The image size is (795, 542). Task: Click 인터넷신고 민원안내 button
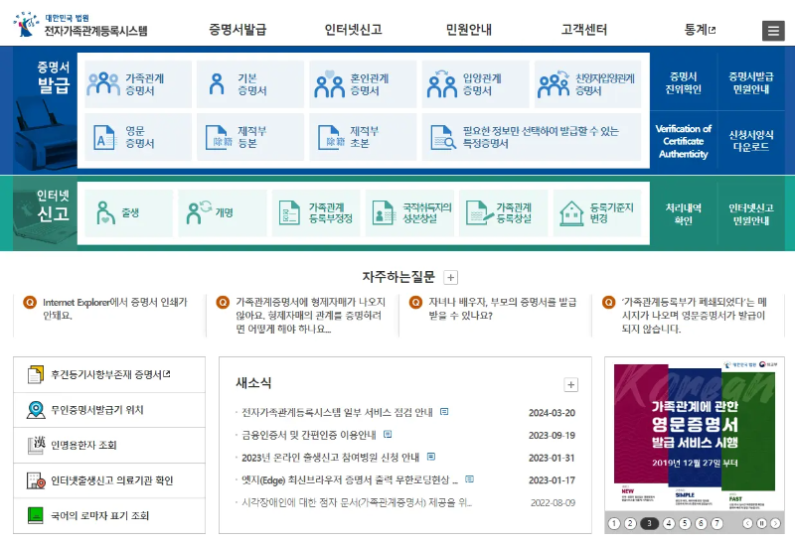point(751,213)
